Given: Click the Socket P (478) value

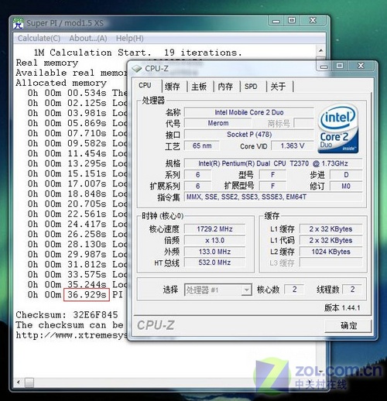Looking at the screenshot, I should point(249,135).
